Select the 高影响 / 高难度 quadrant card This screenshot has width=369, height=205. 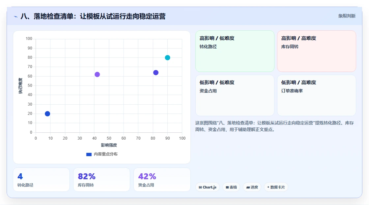(x=317, y=51)
